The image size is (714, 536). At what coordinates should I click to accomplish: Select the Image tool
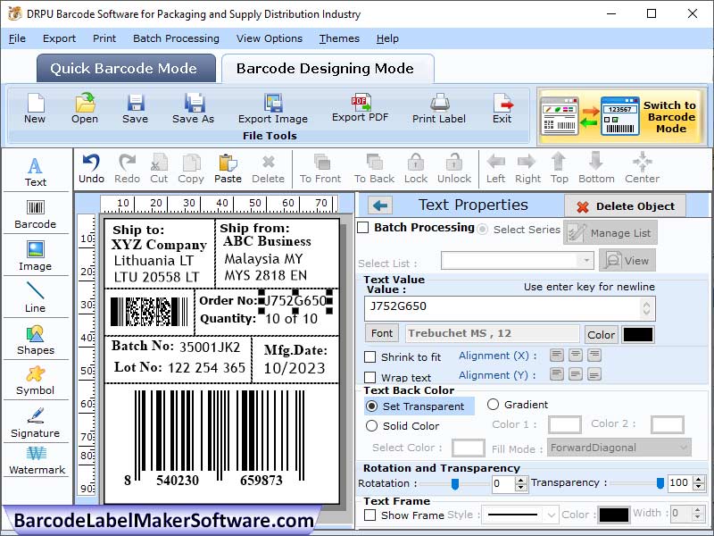36,256
